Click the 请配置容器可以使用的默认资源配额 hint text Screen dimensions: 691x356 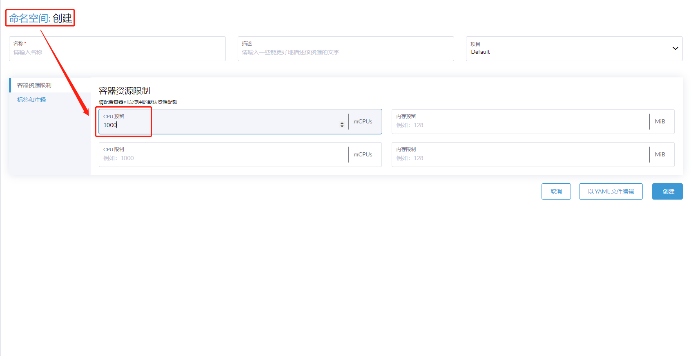138,102
